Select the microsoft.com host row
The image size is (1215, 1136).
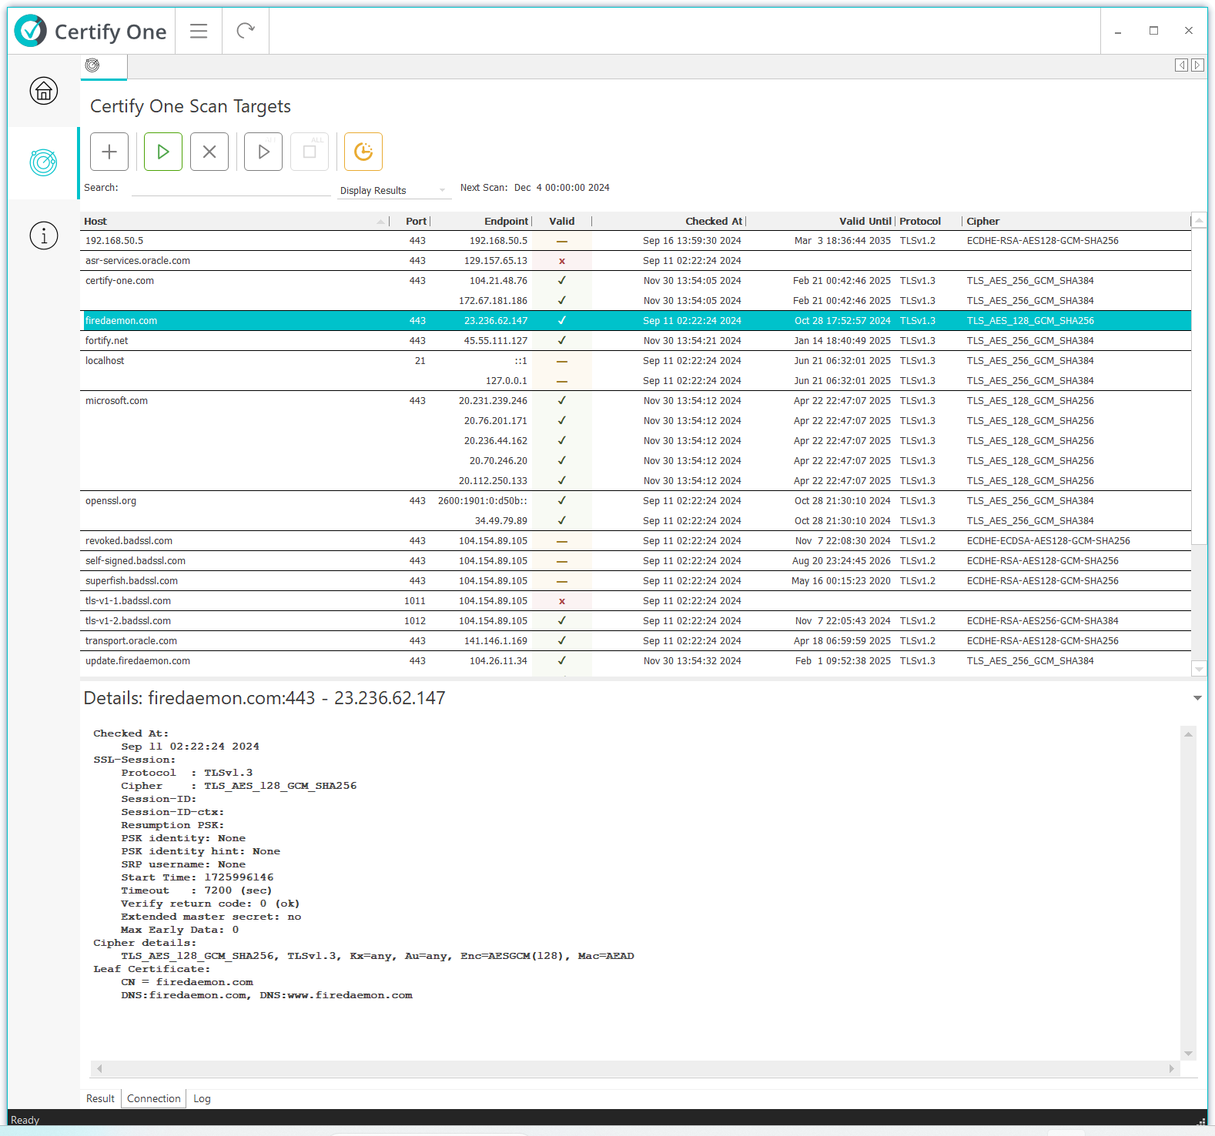tap(636, 401)
